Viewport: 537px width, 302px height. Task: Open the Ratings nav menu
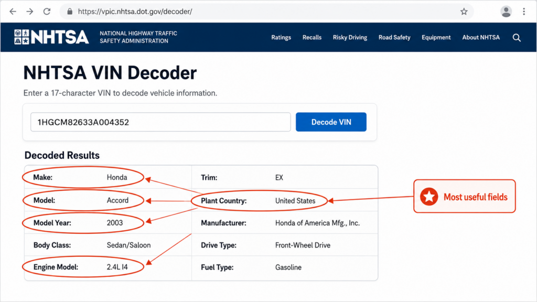[x=281, y=38]
